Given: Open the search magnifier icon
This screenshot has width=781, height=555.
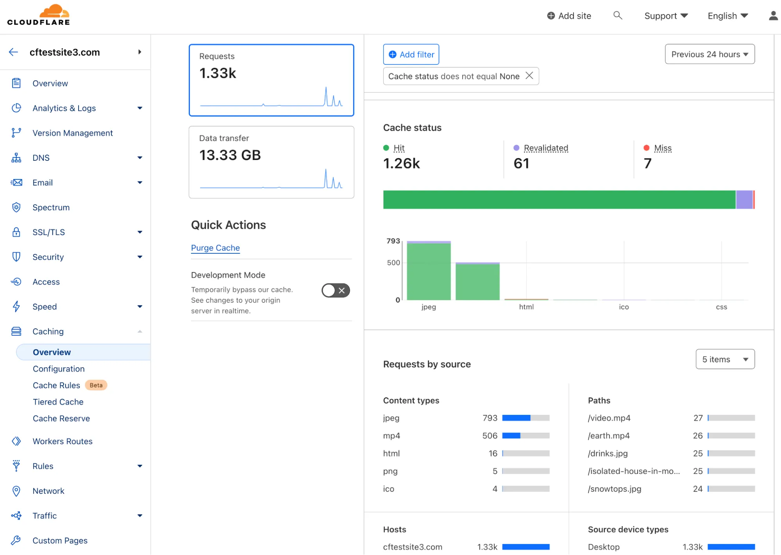Looking at the screenshot, I should tap(617, 16).
